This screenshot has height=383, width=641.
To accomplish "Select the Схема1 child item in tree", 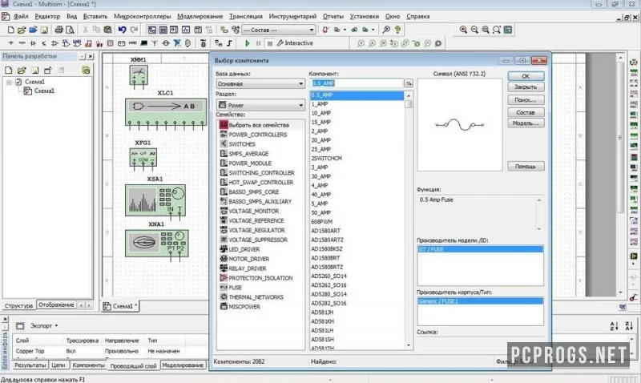I will 44,91.
